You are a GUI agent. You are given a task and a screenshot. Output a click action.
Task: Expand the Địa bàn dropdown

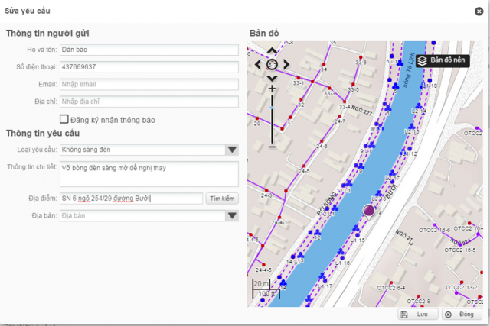coord(233,216)
